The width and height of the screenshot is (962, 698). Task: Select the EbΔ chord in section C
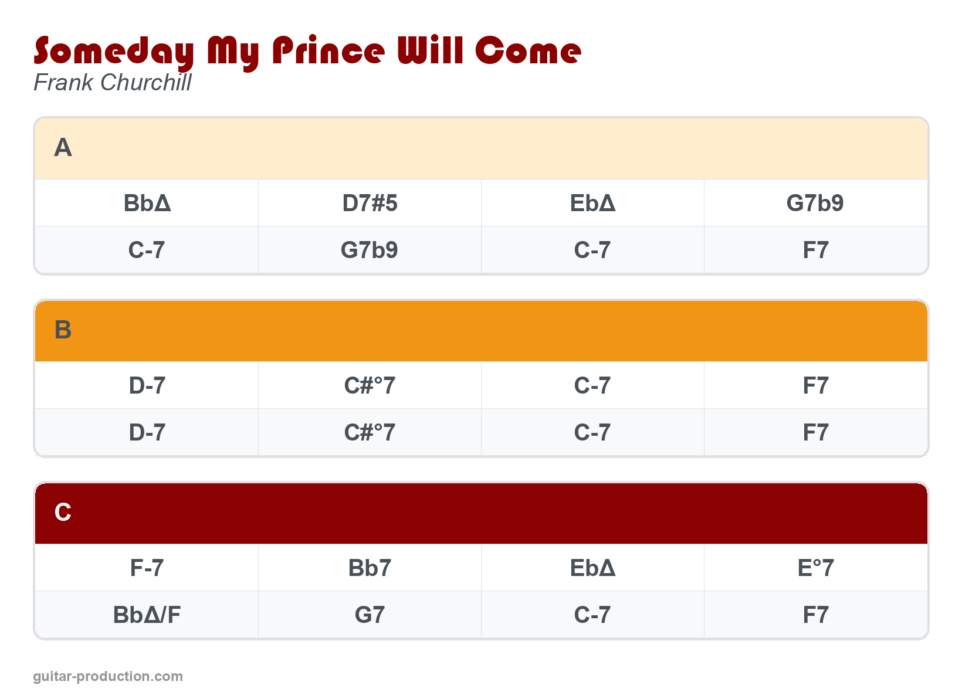592,568
